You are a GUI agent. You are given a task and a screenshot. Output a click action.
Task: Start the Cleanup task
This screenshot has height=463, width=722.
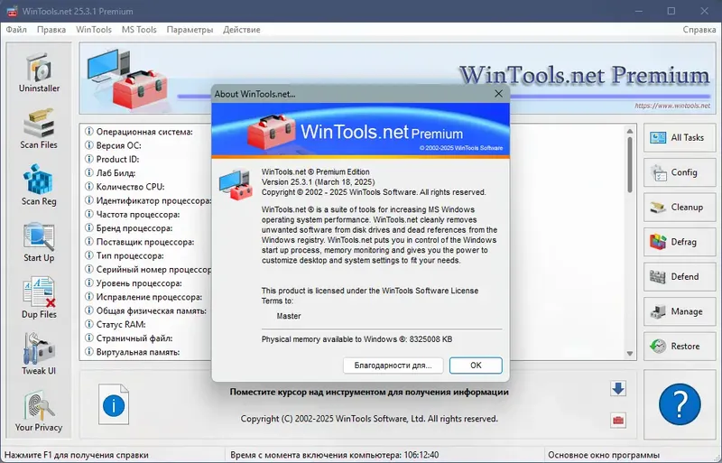click(x=680, y=208)
